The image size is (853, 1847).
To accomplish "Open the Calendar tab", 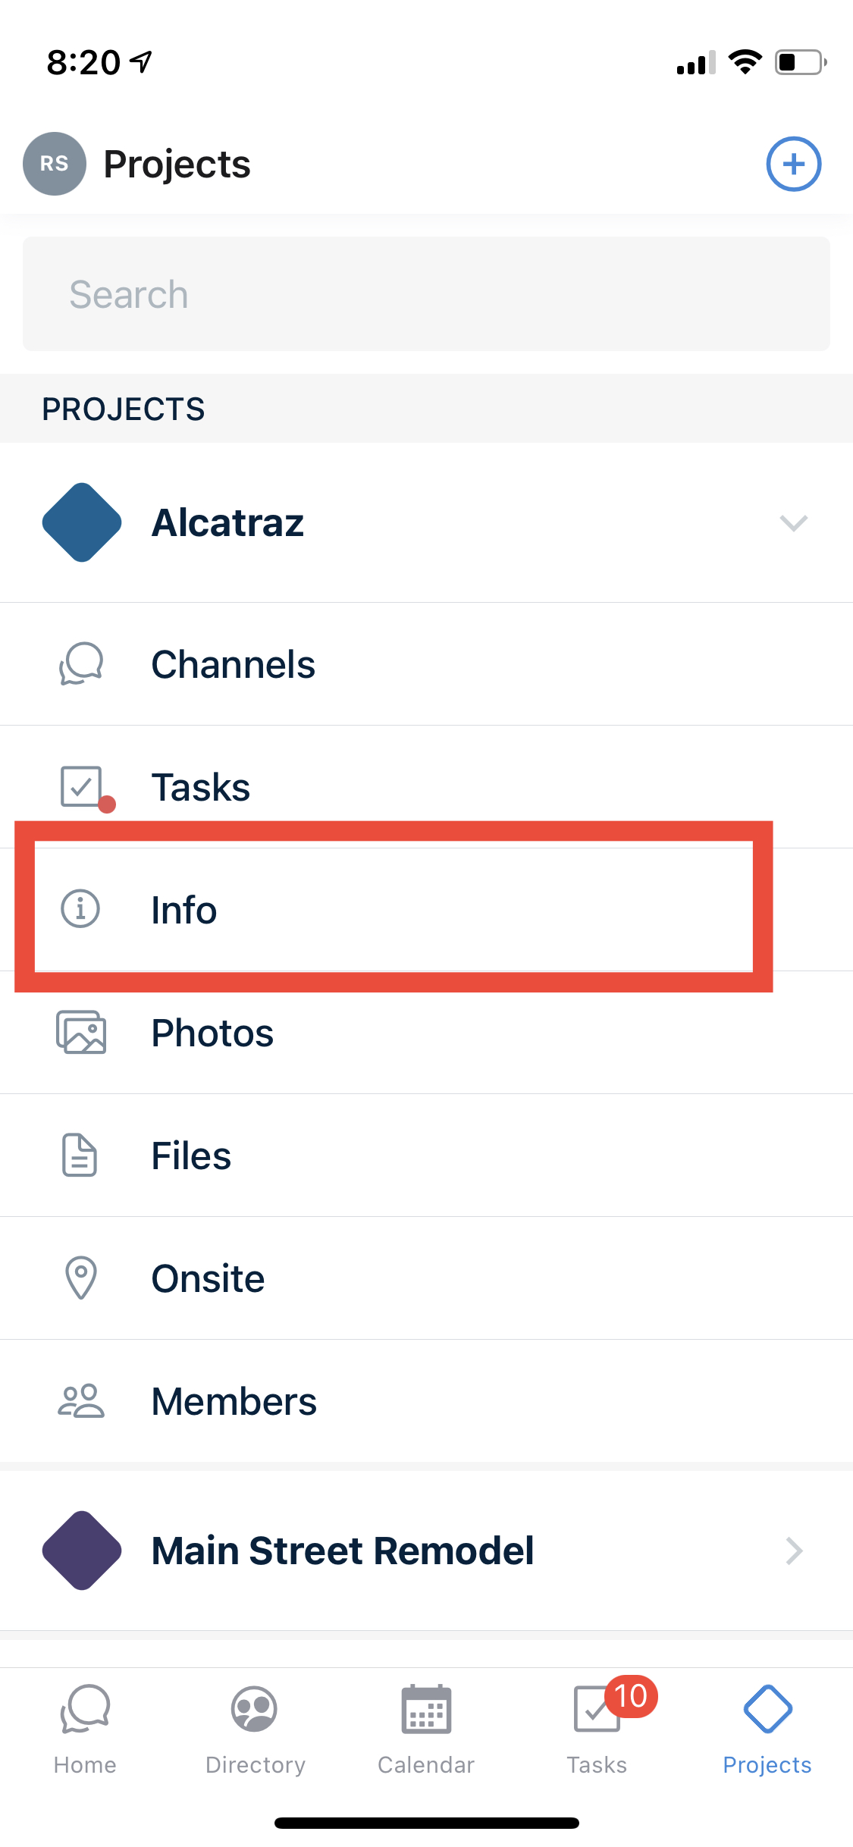I will [x=426, y=1730].
